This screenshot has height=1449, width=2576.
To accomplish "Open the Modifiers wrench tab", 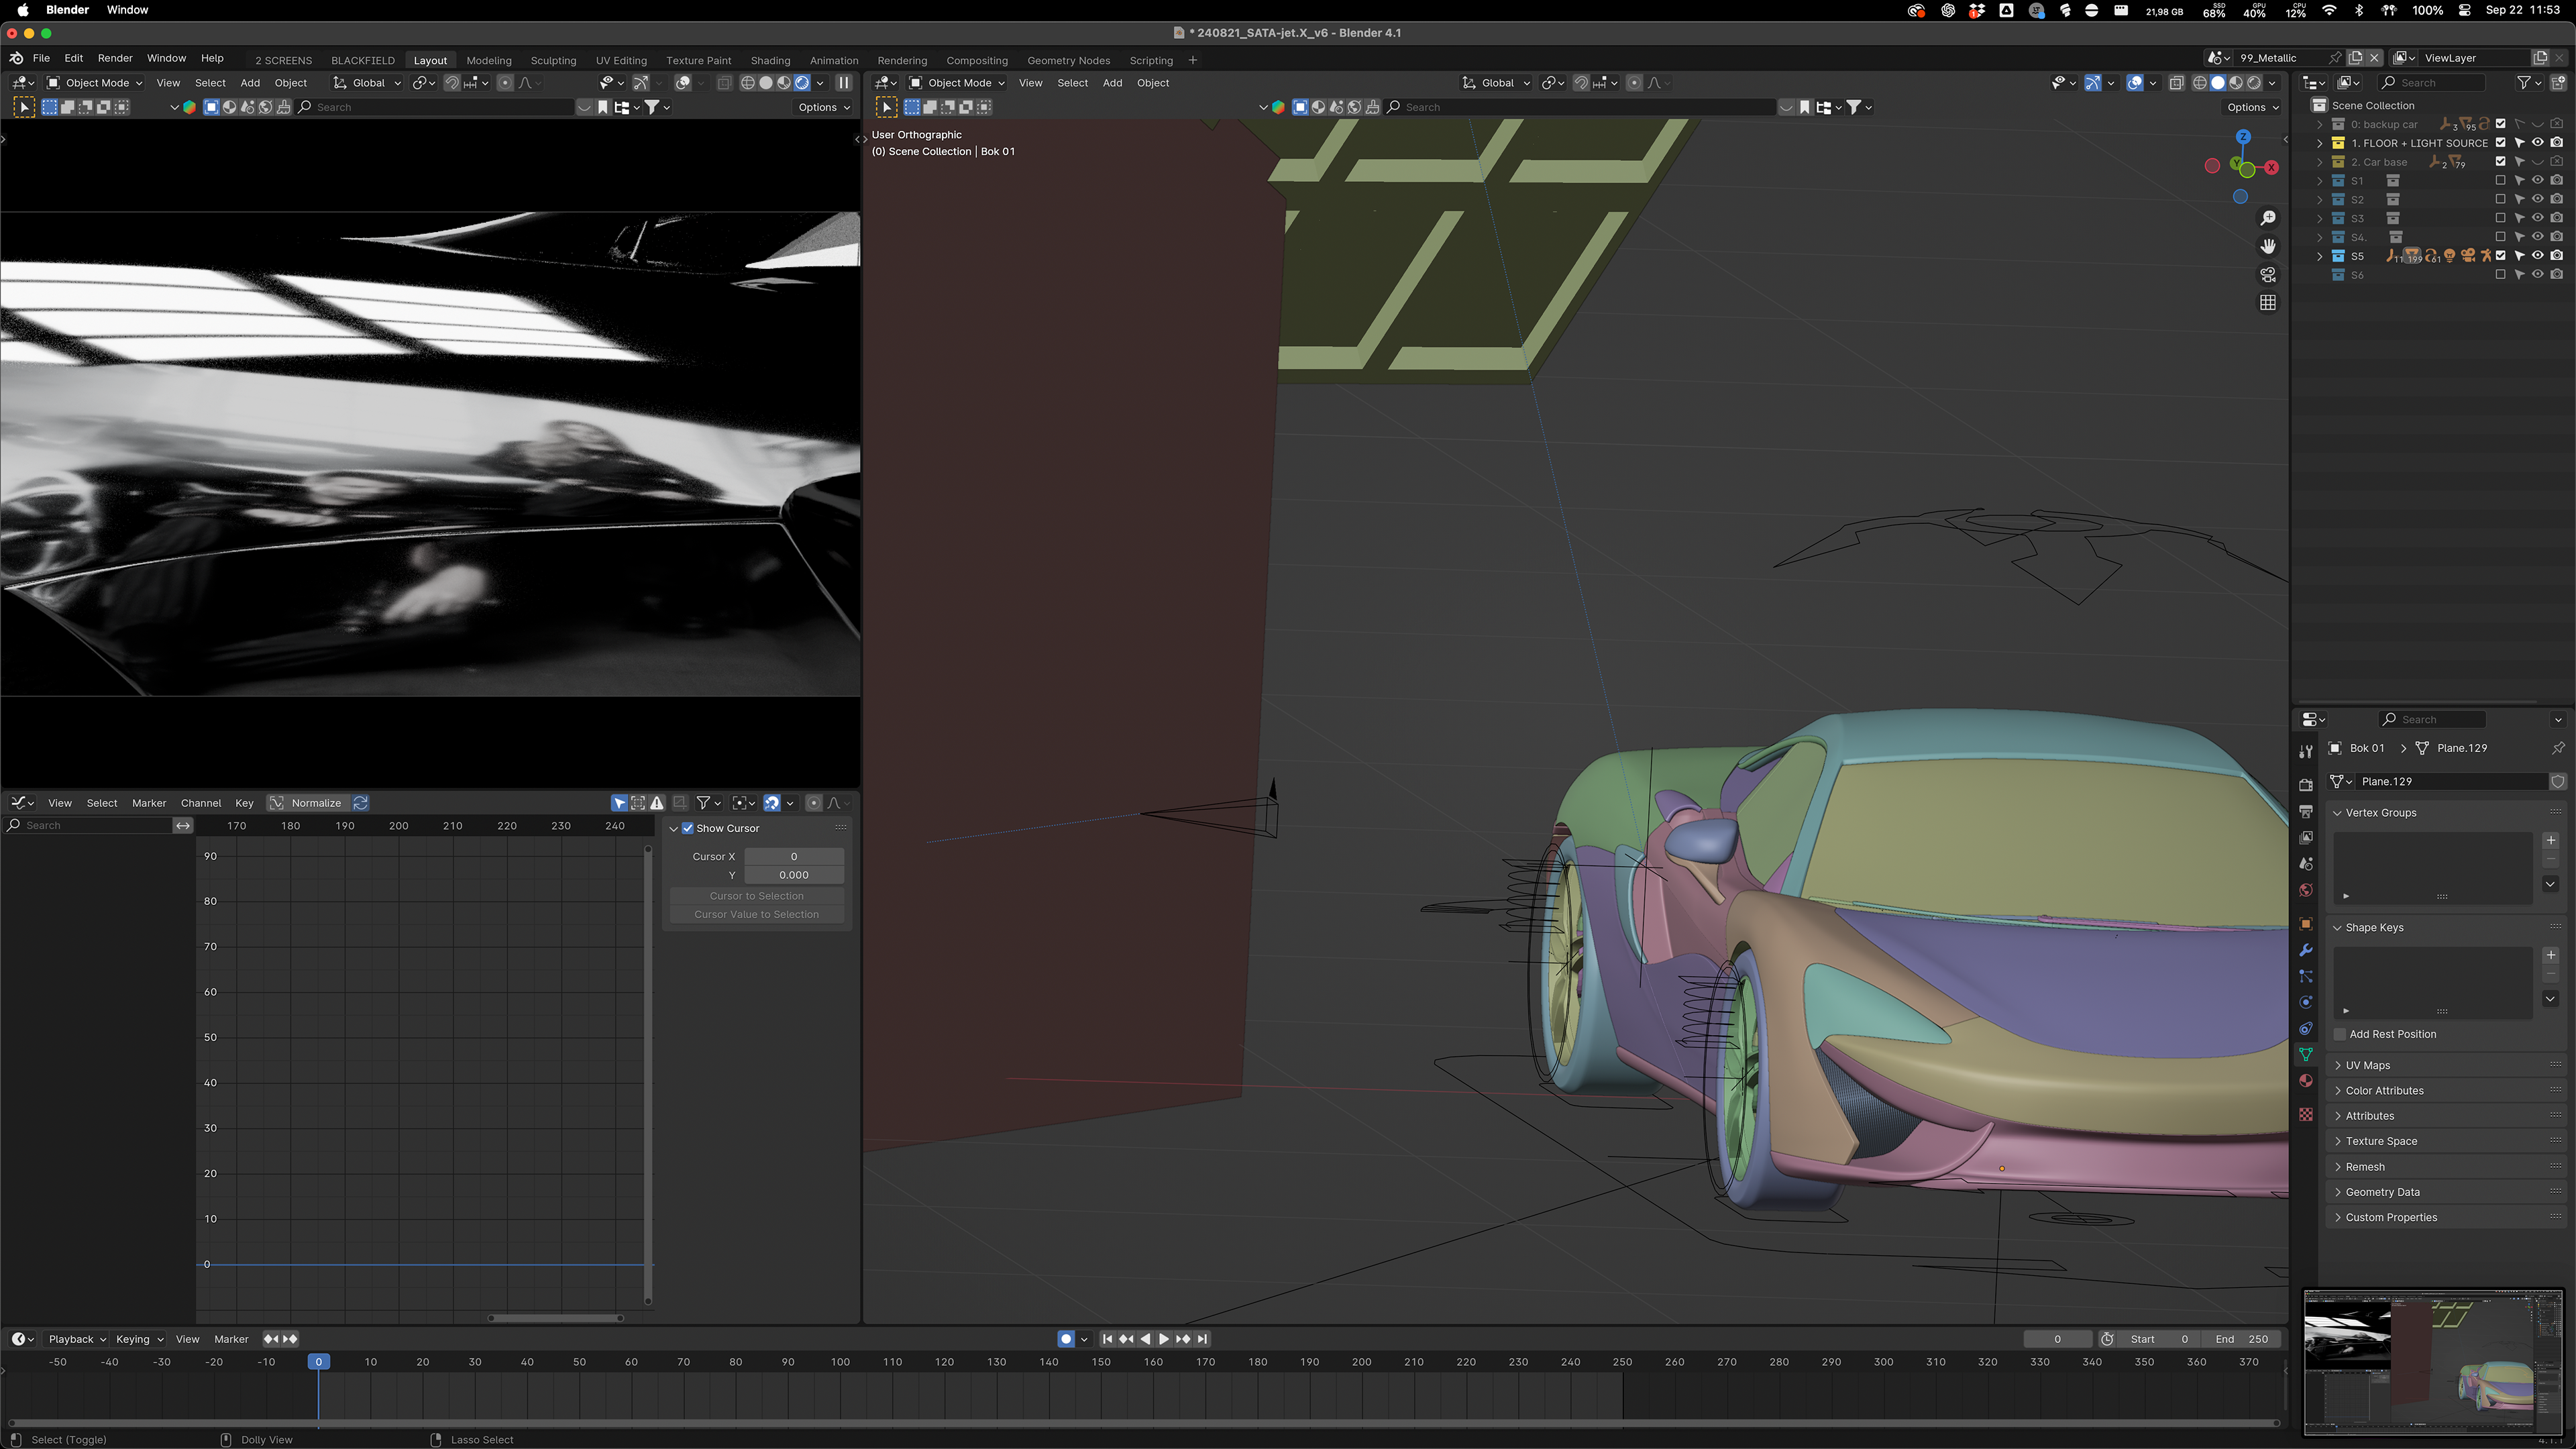I will coord(2306,950).
